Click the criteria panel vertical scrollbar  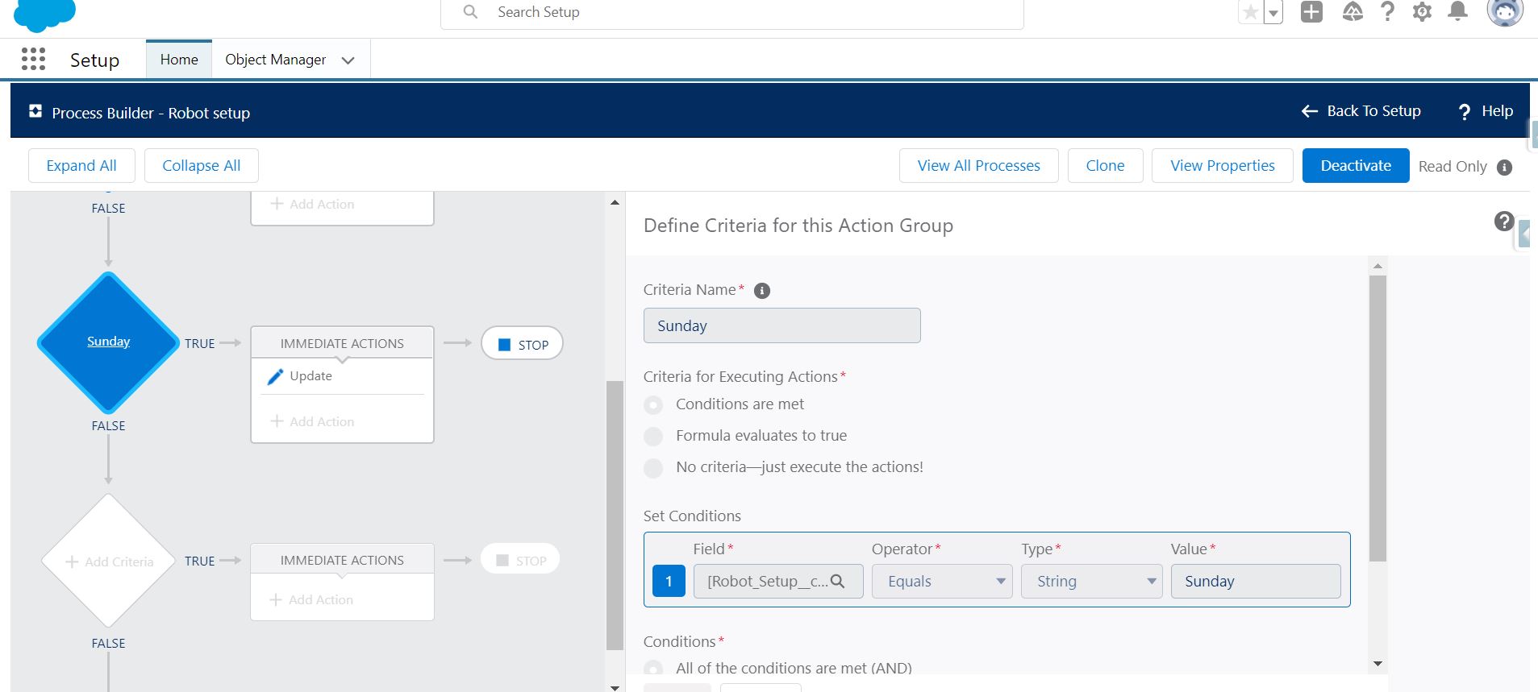[1378, 417]
